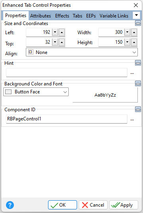Open the Button Face color dropdown
The width and height of the screenshot is (143, 213).
pyautogui.click(x=36, y=92)
